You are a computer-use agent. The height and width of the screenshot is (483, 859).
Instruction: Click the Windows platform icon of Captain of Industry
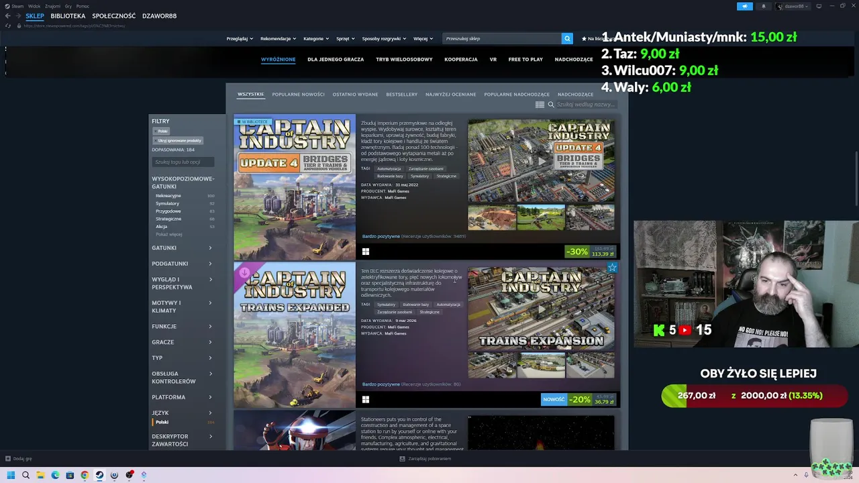click(366, 252)
